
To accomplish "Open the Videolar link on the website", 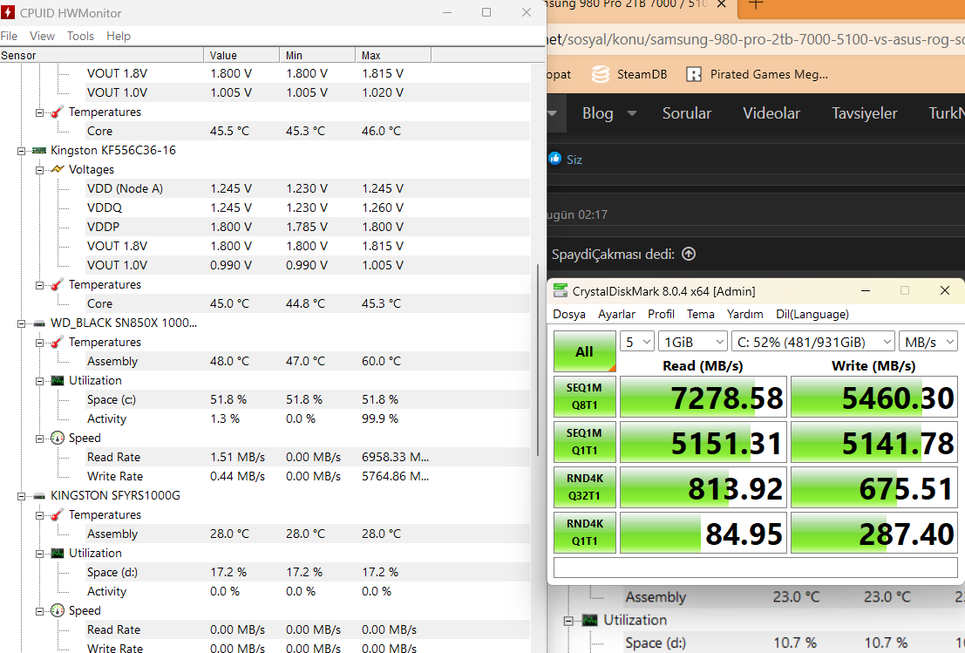I will click(x=771, y=113).
